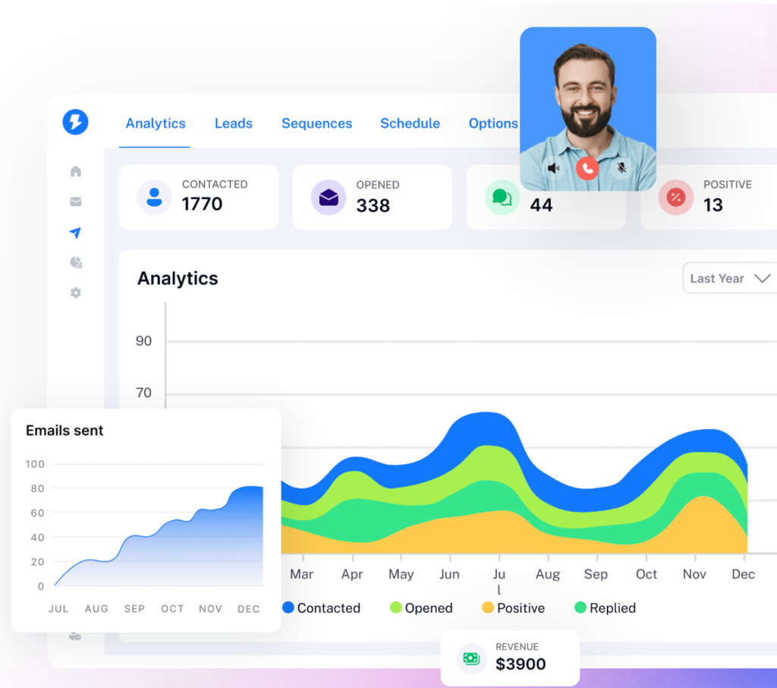Click the Replied green dot swatch in the legend
The height and width of the screenshot is (688, 777).
pyautogui.click(x=580, y=608)
